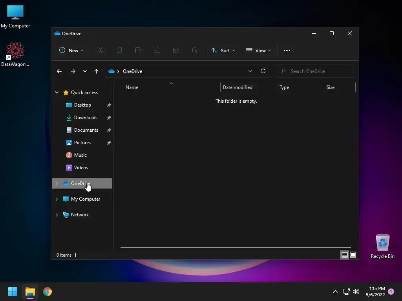Viewport: 402px width, 301px height.
Task: Collapse the Quick access tree
Action: click(x=57, y=92)
